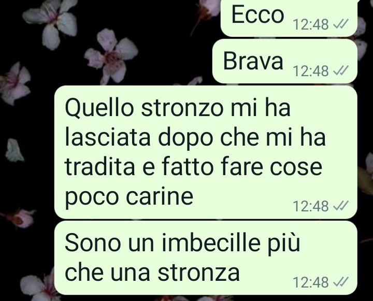Image resolution: width=373 pixels, height=301 pixels.
Task: Click the words 'poco carine' in the long message
Action: click(128, 197)
